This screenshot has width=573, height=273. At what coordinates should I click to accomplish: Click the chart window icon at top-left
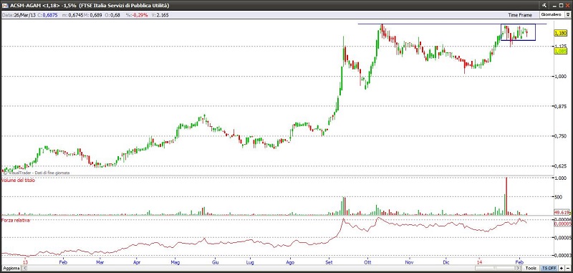[5, 6]
